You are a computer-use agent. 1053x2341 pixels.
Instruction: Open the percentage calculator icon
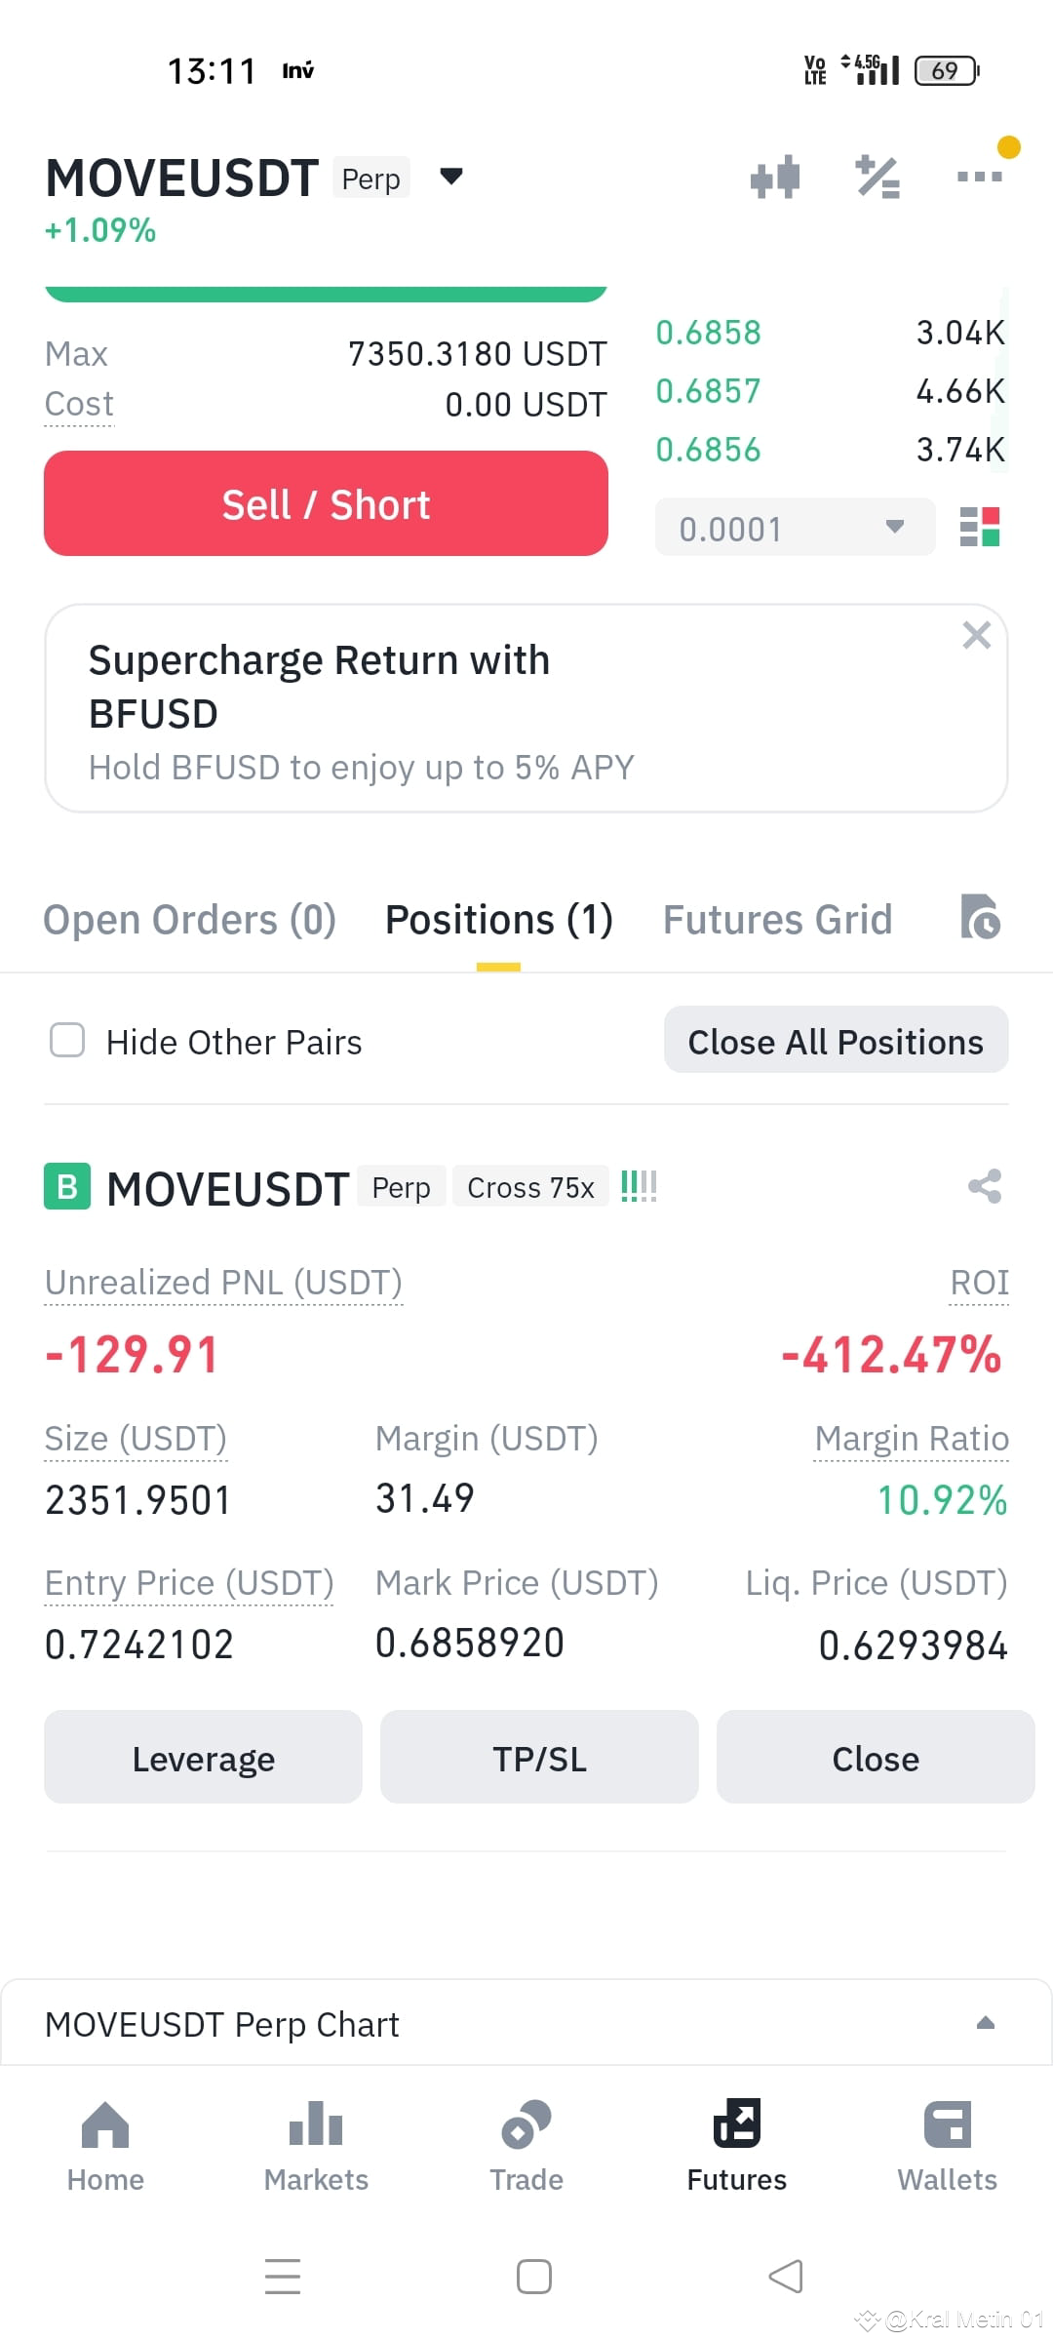point(877,178)
